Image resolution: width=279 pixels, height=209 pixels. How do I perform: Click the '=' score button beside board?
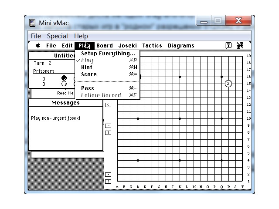pos(108,126)
